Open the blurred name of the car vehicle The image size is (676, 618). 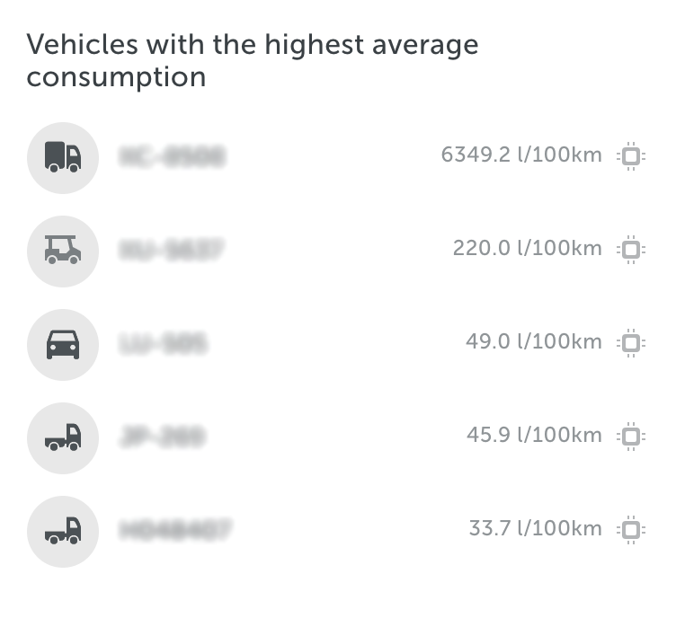point(163,343)
